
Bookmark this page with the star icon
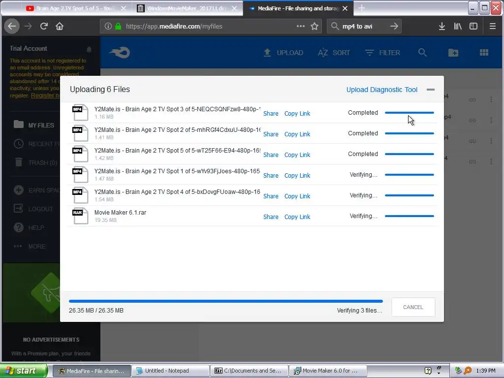315,26
